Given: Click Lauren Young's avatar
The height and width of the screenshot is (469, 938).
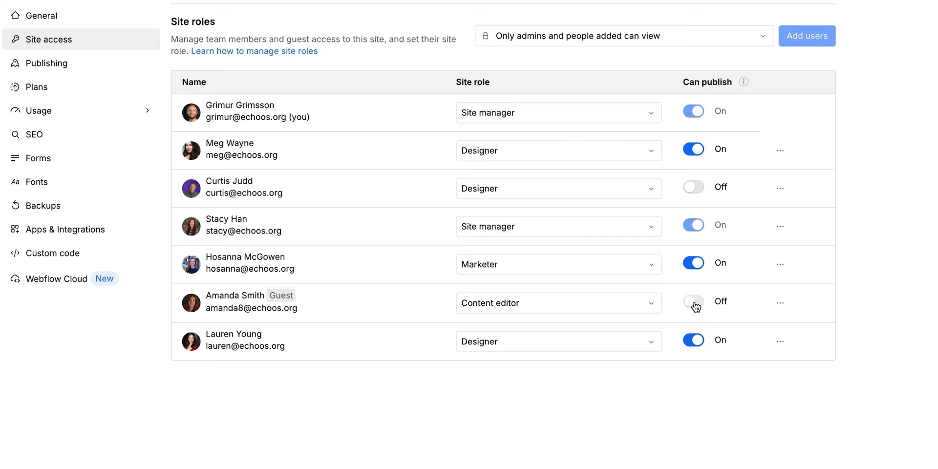Looking at the screenshot, I should [x=191, y=341].
